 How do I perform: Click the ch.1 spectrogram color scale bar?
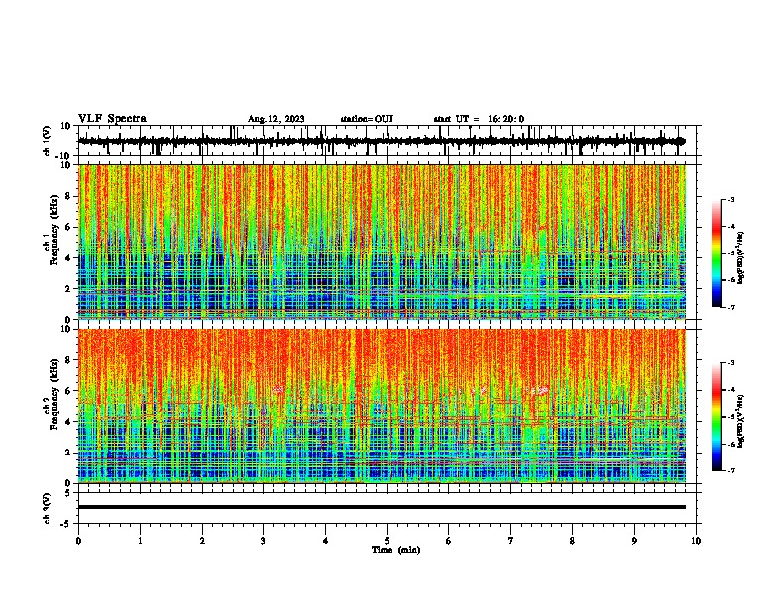tap(717, 253)
